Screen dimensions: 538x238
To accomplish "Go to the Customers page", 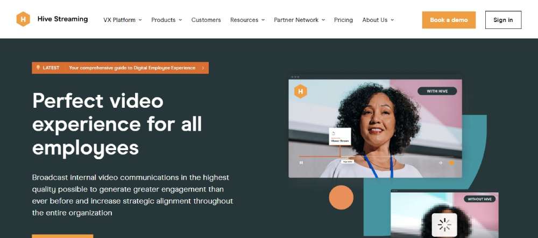I will (206, 20).
